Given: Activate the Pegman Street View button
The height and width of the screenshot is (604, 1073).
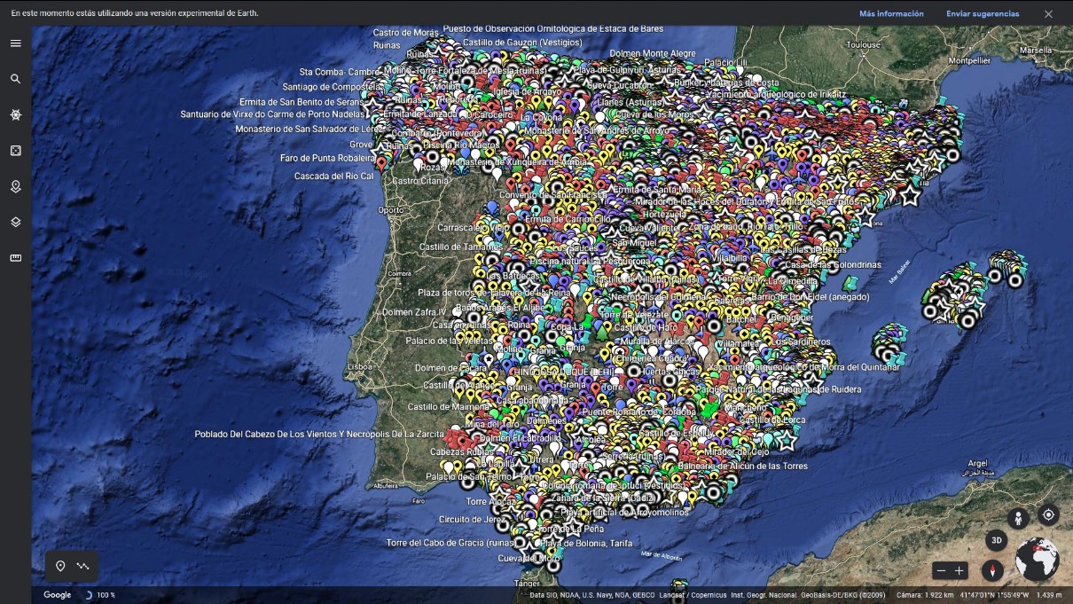Looking at the screenshot, I should [1018, 518].
